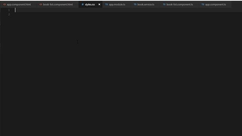Click line number 1 in gutter
Screen dimensions: 242x136
9,10
